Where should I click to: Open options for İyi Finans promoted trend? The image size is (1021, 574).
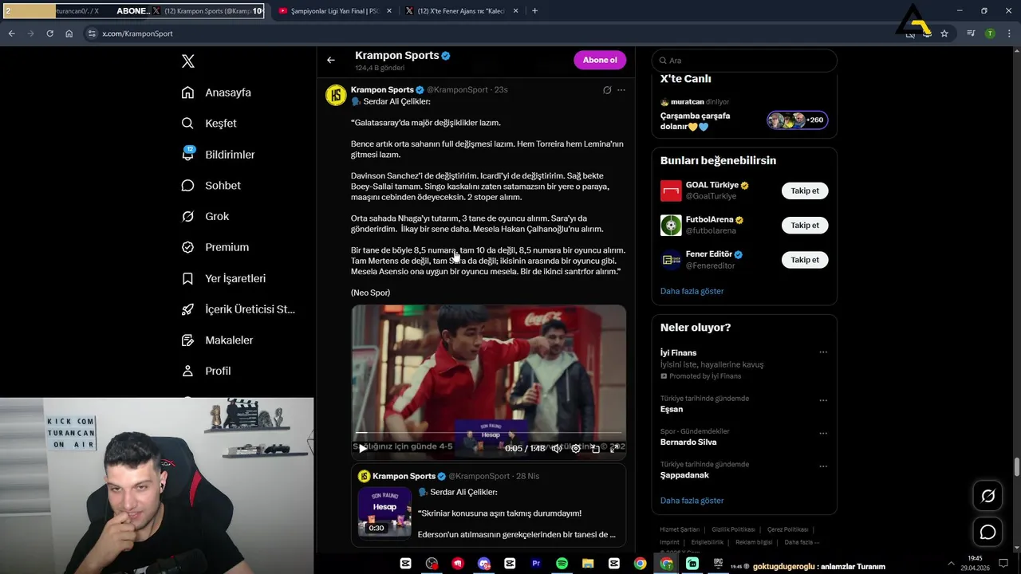coord(823,352)
